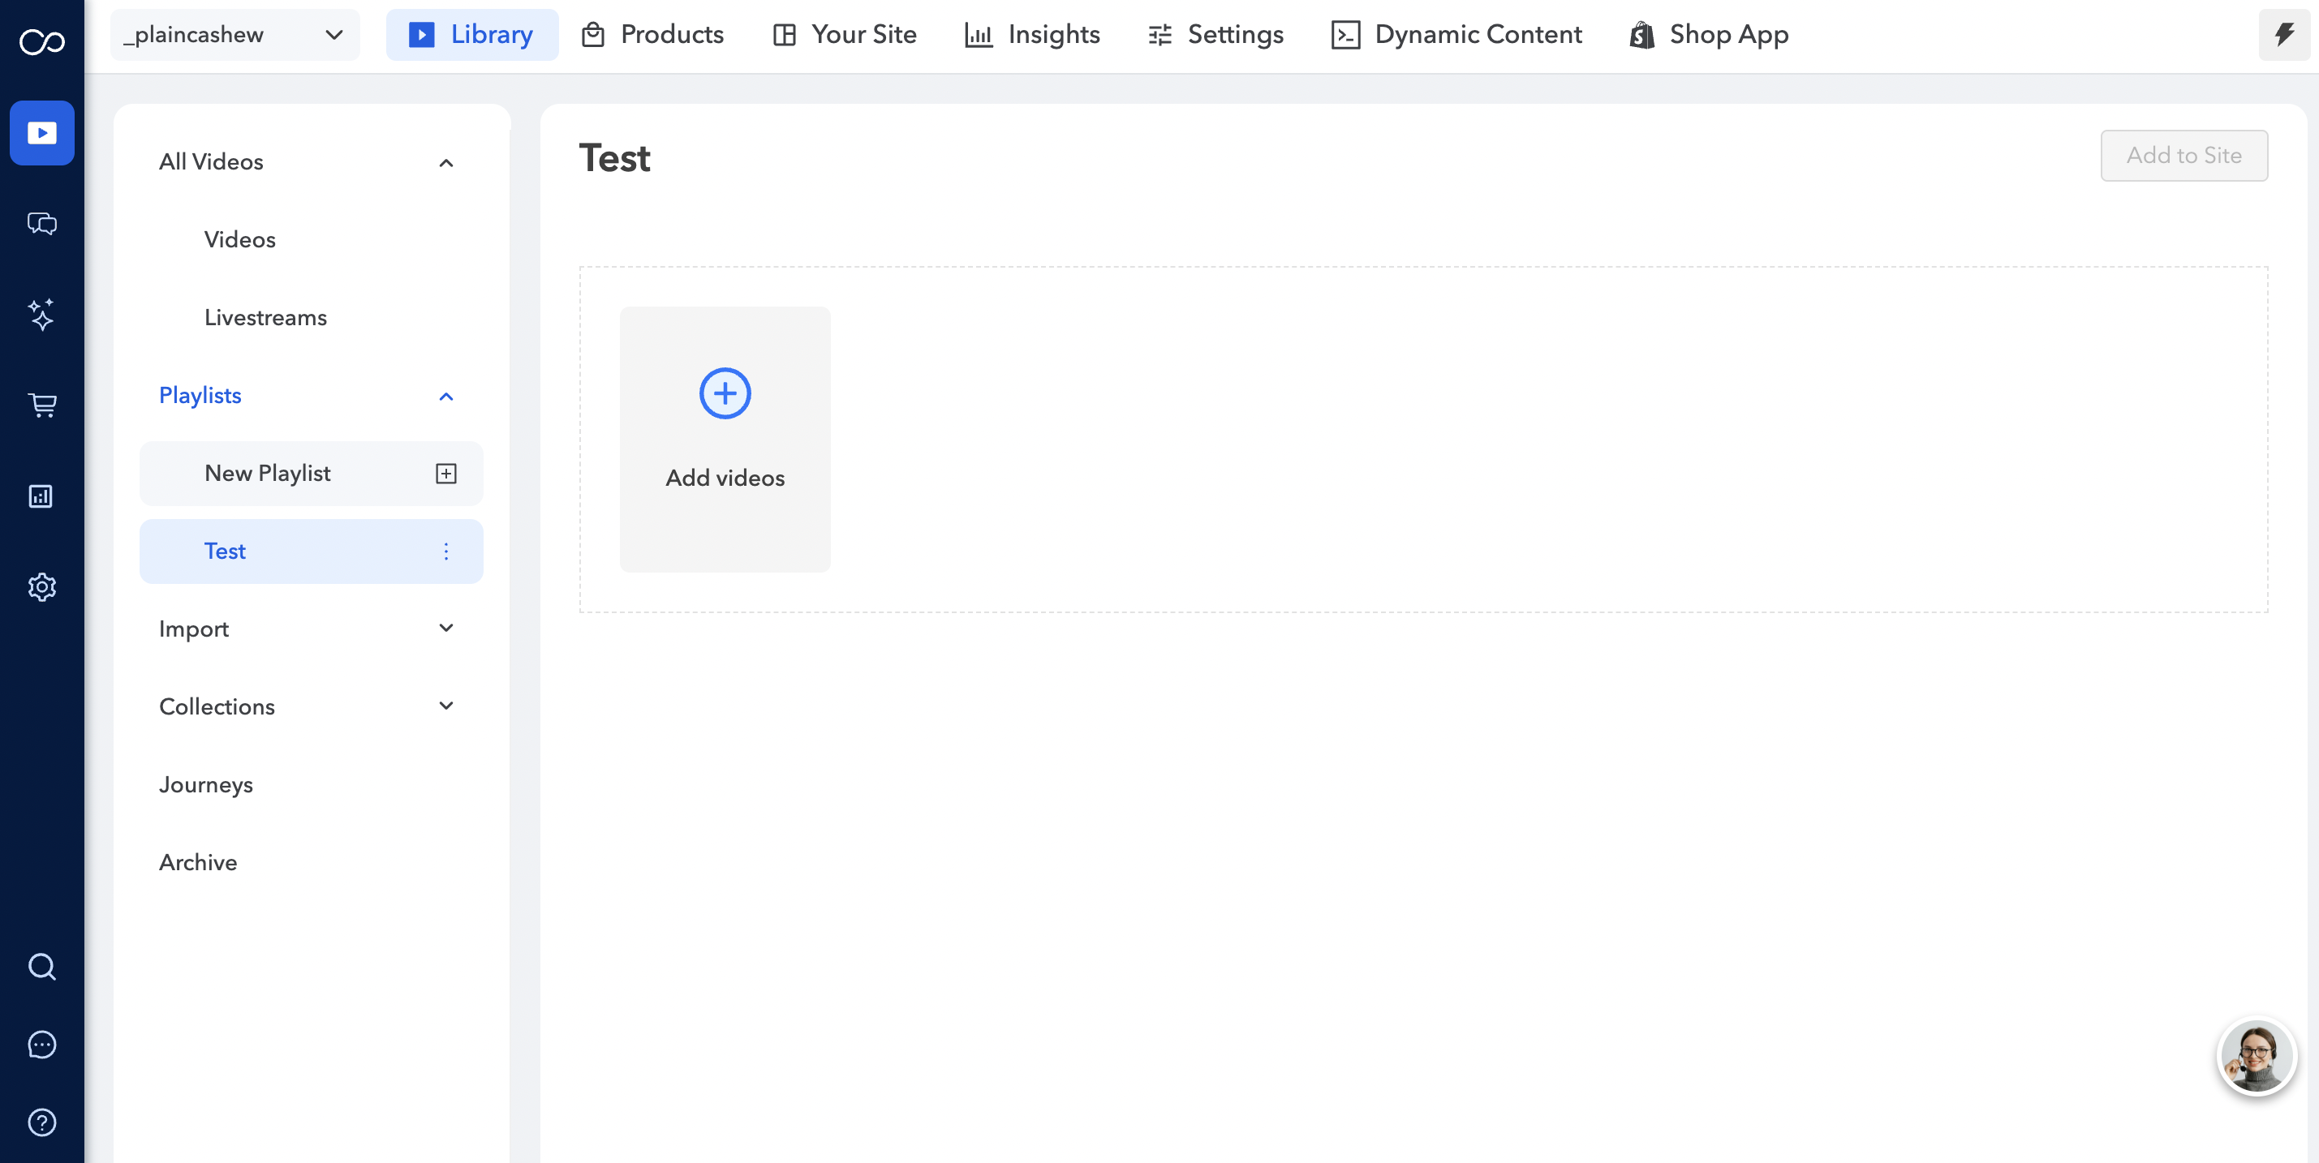Click the support agent avatar chat bubble
2319x1163 pixels.
tap(2256, 1056)
